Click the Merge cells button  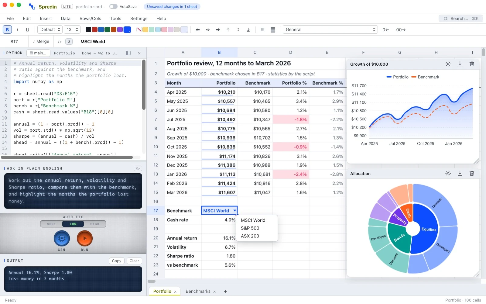[41, 42]
